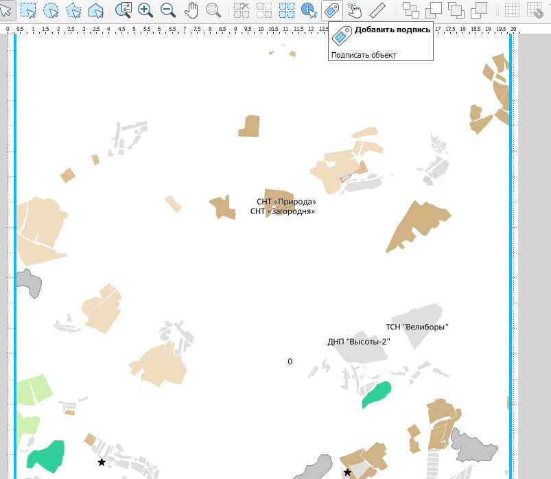
Task: Activate the circle selection tool
Action: 51,10
